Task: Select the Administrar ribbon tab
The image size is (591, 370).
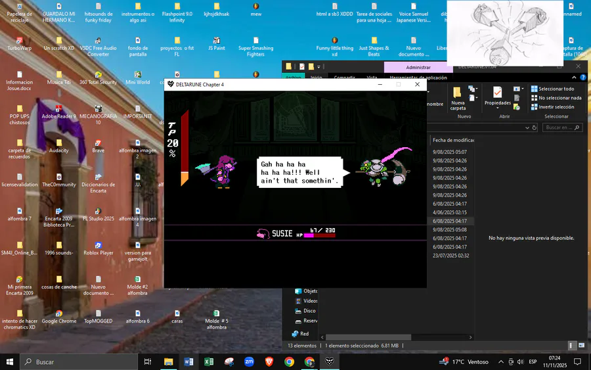Action: 418,67
